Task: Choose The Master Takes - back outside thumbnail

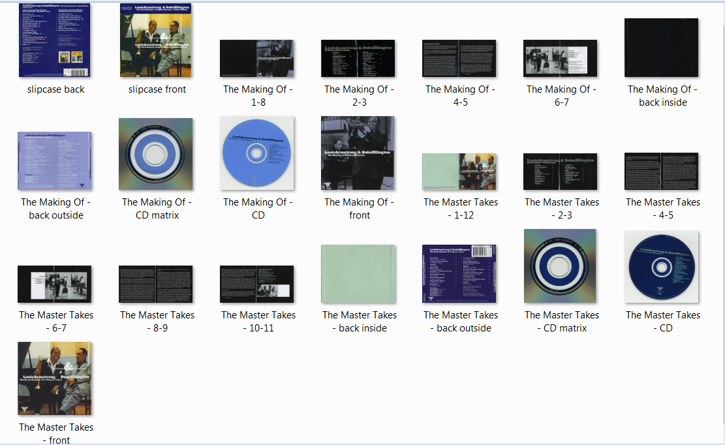Action: click(459, 274)
